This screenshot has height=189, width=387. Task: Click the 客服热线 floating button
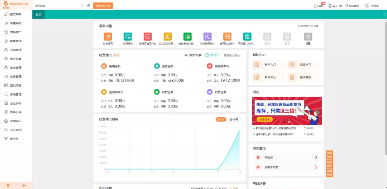330,155
